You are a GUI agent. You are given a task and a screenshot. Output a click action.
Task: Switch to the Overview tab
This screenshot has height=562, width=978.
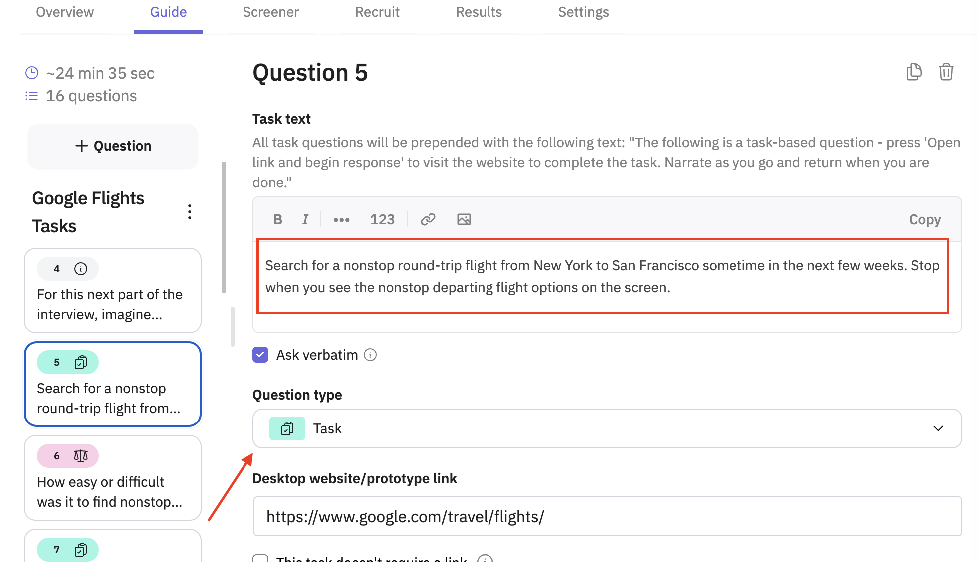coord(65,12)
